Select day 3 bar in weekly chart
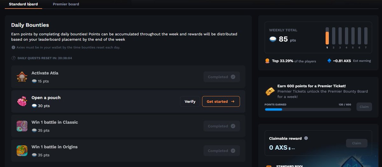 coord(340,36)
